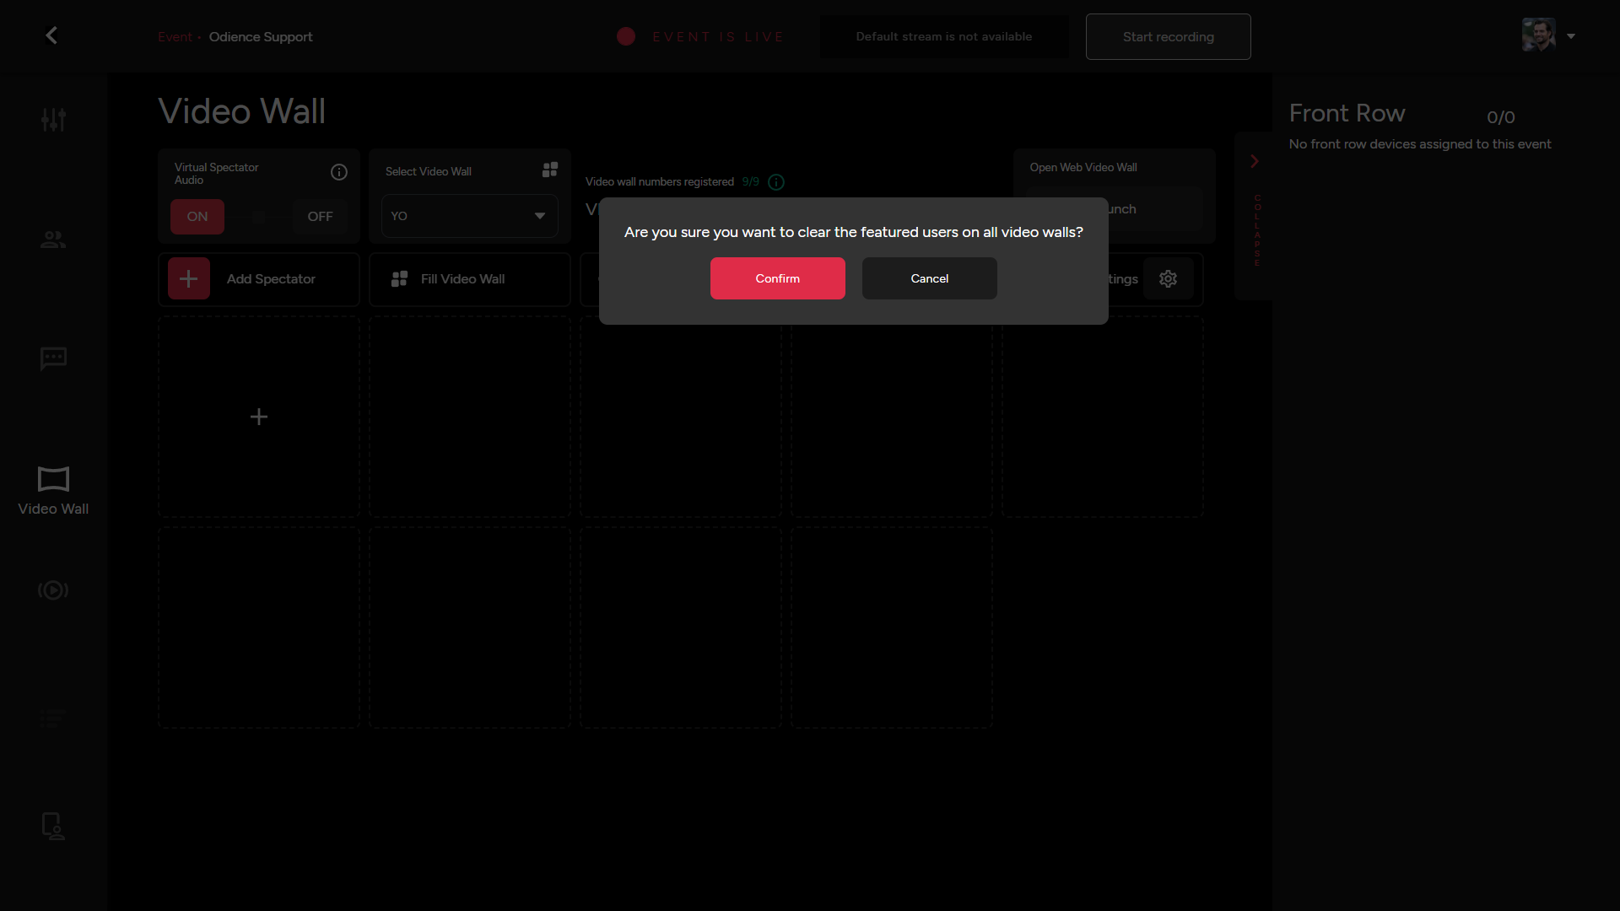Open the Select Video Wall dropdown
The width and height of the screenshot is (1620, 911).
[470, 217]
